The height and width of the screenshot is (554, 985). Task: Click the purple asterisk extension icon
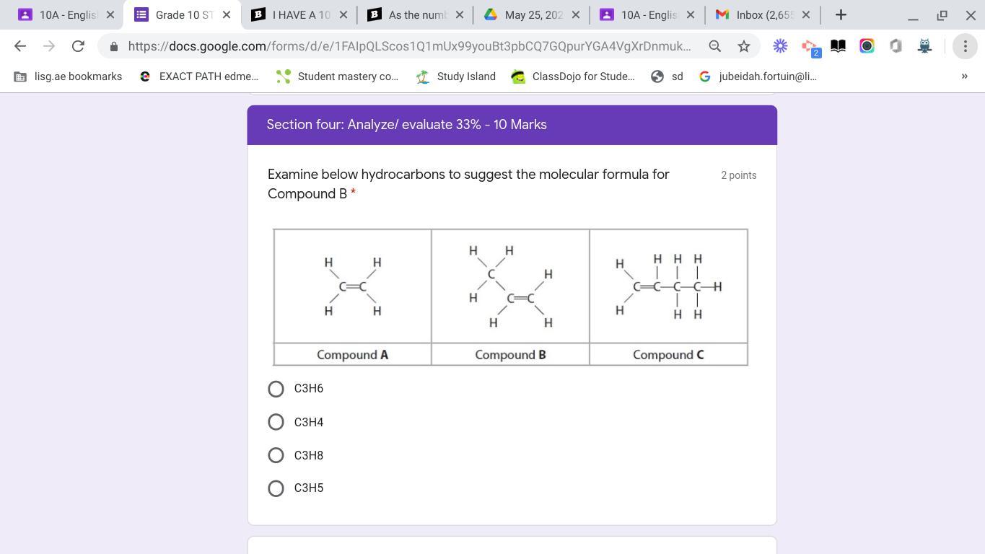coord(780,46)
